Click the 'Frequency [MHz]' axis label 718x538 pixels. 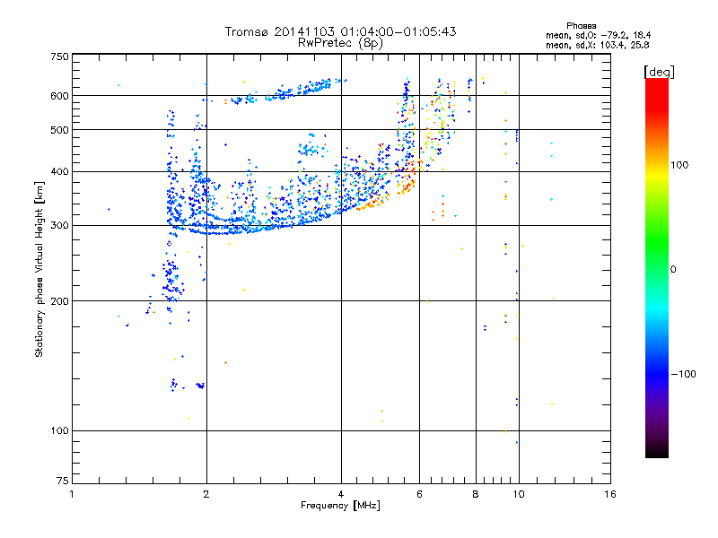point(340,506)
